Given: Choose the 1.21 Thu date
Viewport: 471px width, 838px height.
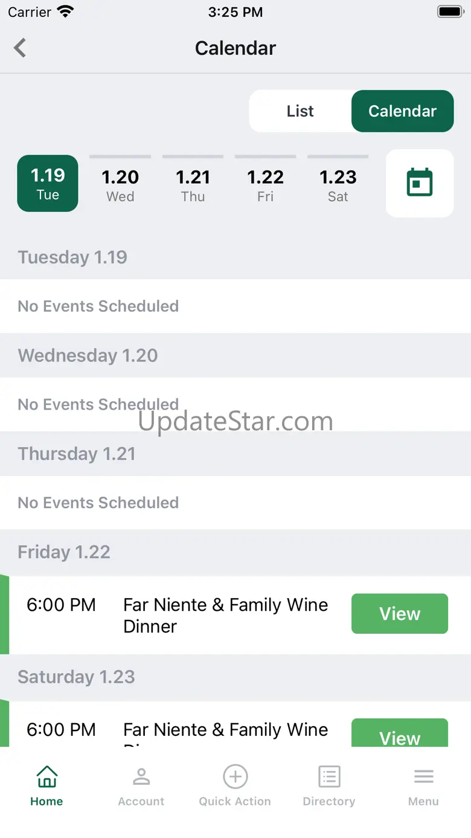Looking at the screenshot, I should coord(193,184).
